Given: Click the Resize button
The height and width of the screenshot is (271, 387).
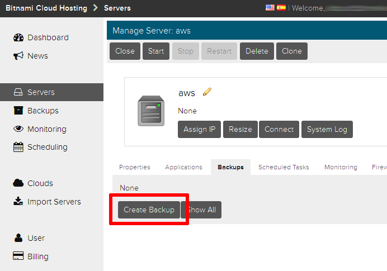Looking at the screenshot, I should [x=240, y=129].
